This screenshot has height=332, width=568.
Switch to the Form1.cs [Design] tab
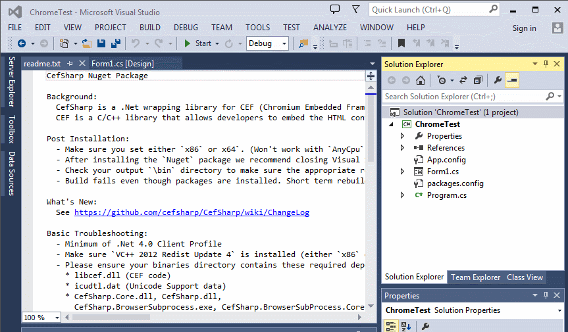click(x=122, y=64)
